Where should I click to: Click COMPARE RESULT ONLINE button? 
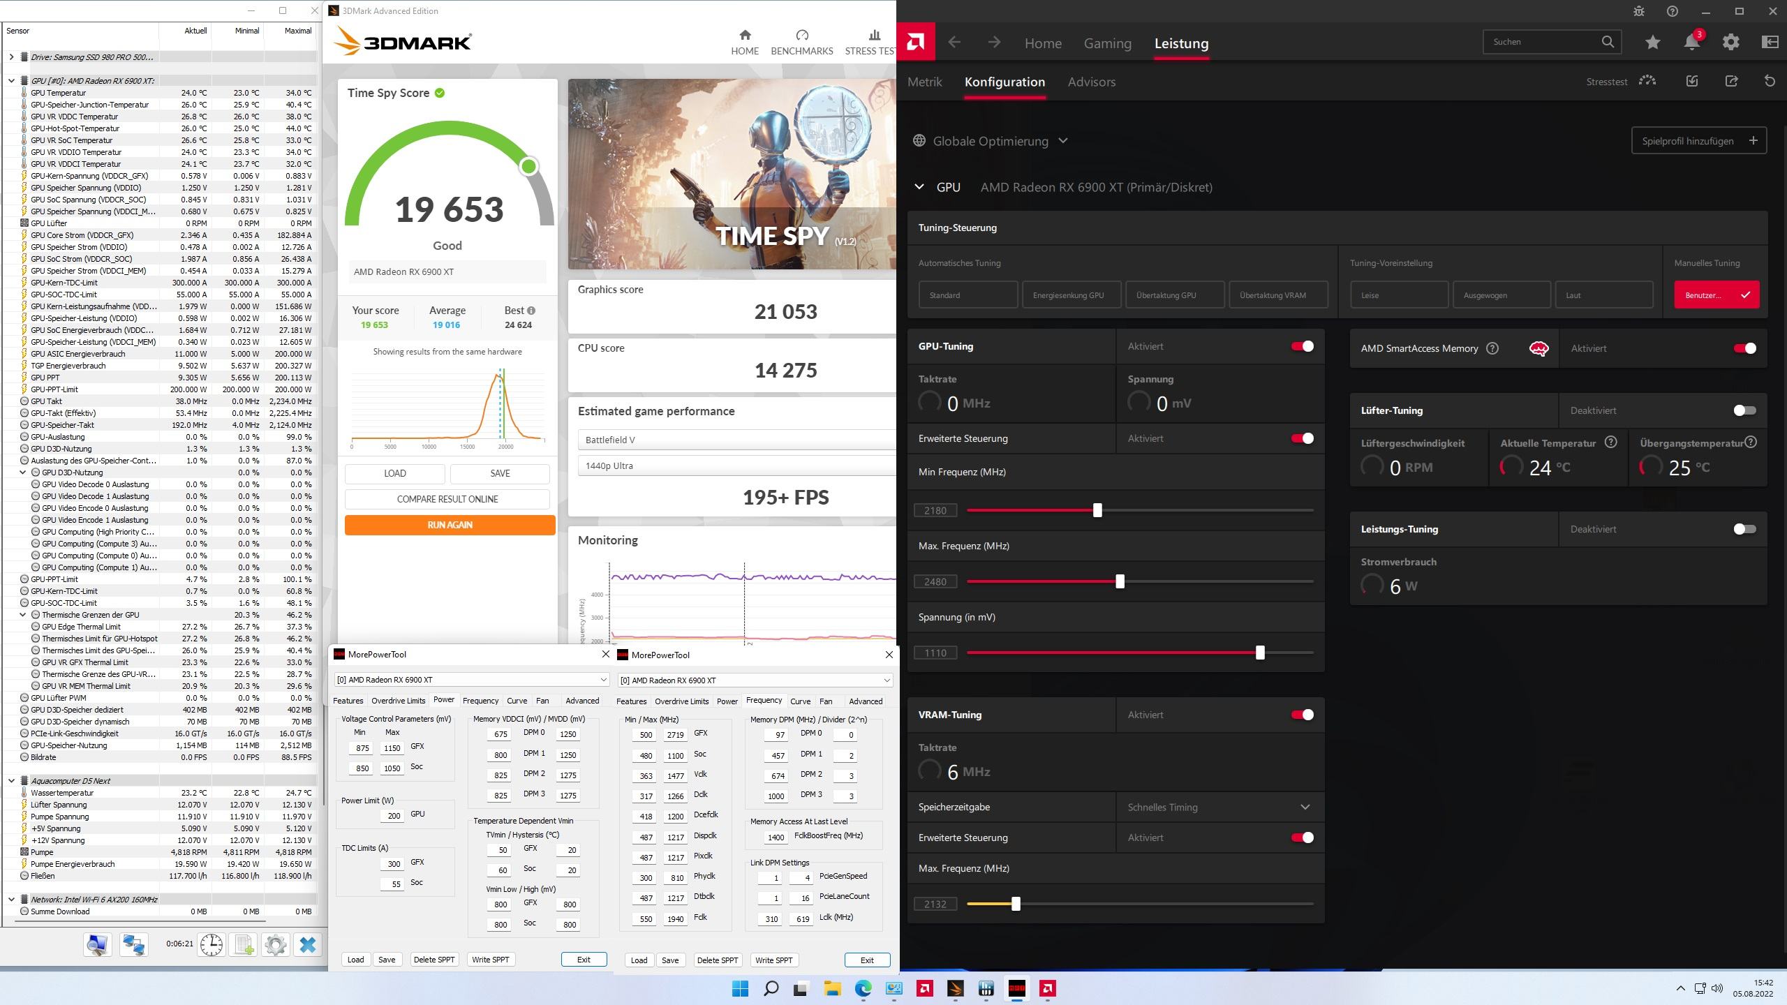tap(447, 499)
